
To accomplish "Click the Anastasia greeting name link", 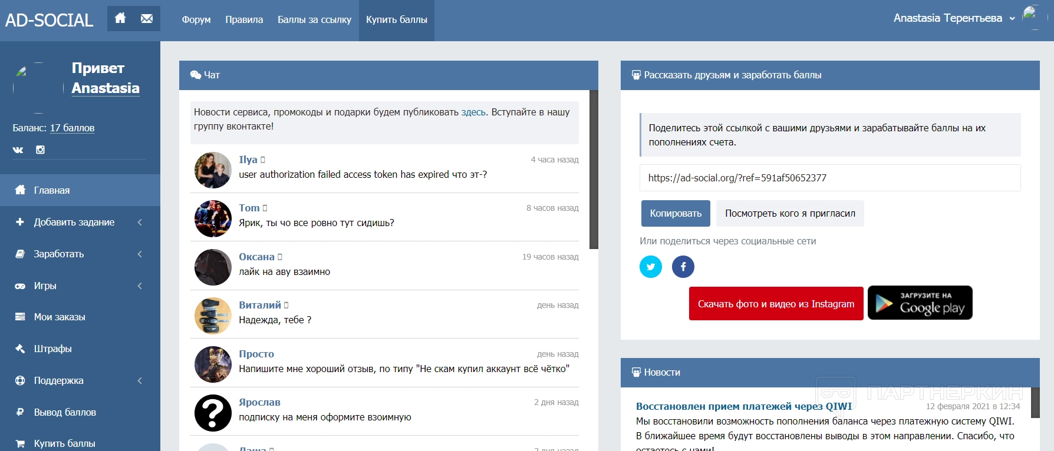I will click(x=106, y=88).
